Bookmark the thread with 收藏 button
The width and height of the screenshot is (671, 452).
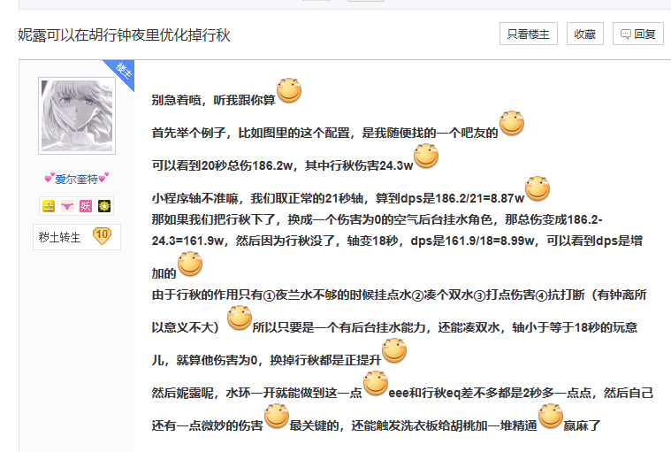pos(584,34)
